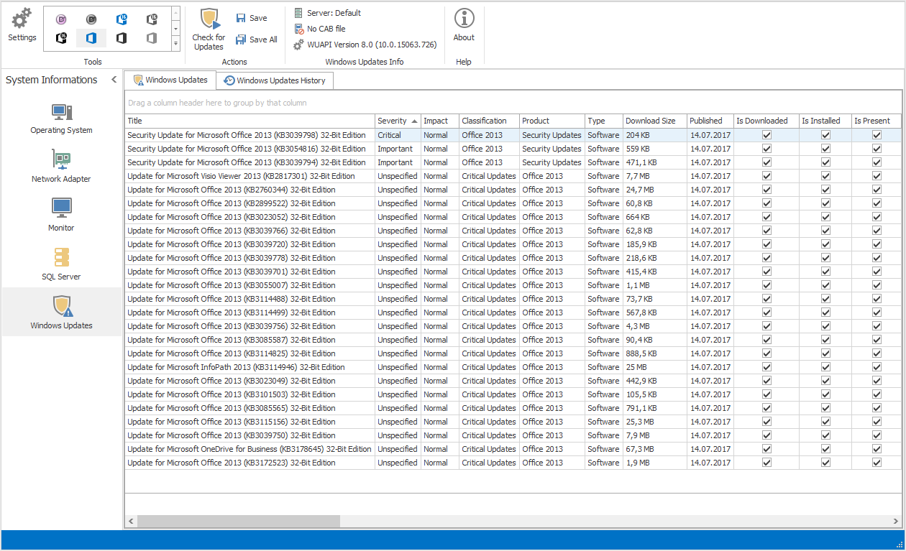Expand the Tools gallery dropdown
The image size is (906, 551).
pyautogui.click(x=175, y=44)
